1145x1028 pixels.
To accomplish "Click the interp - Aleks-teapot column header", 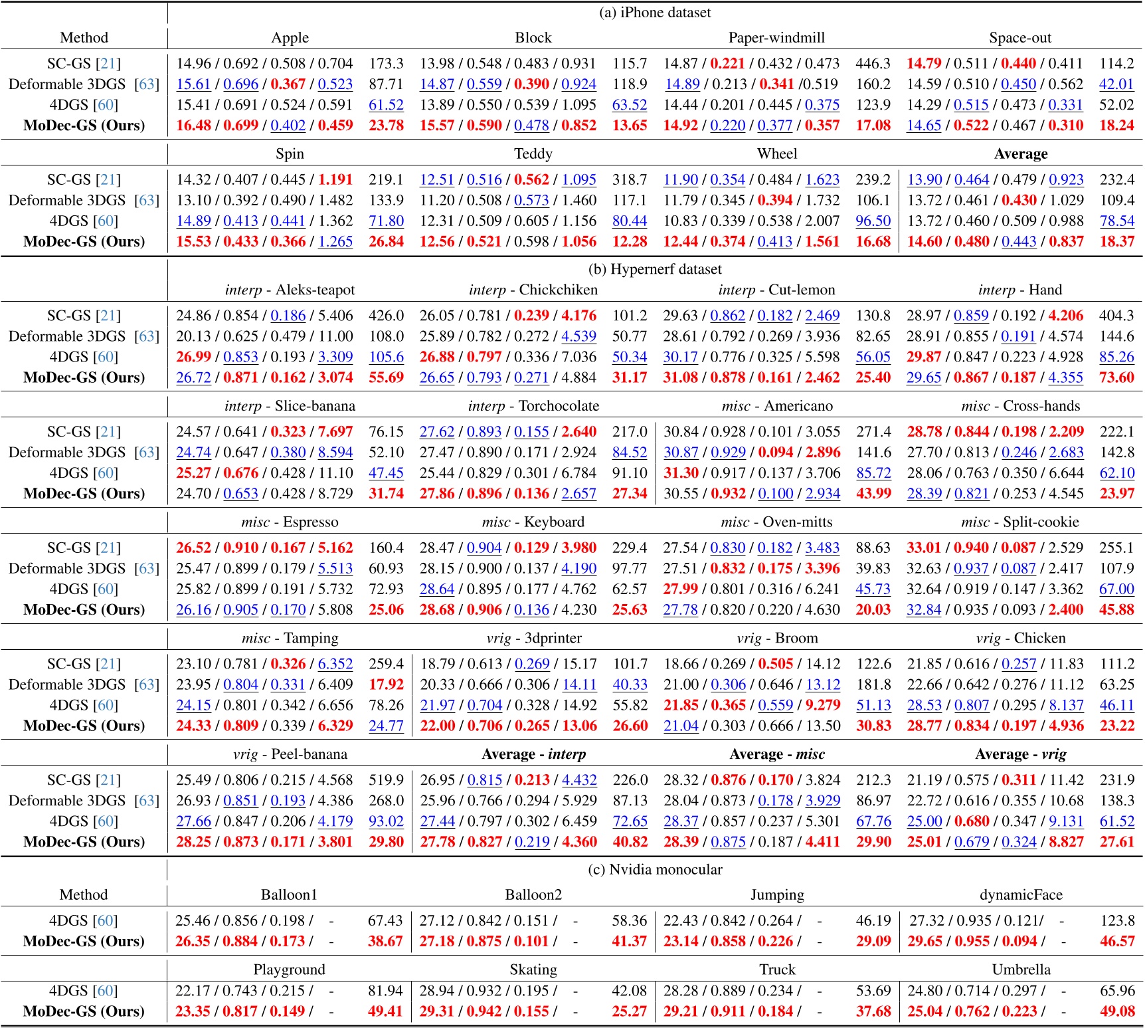I will click(289, 290).
